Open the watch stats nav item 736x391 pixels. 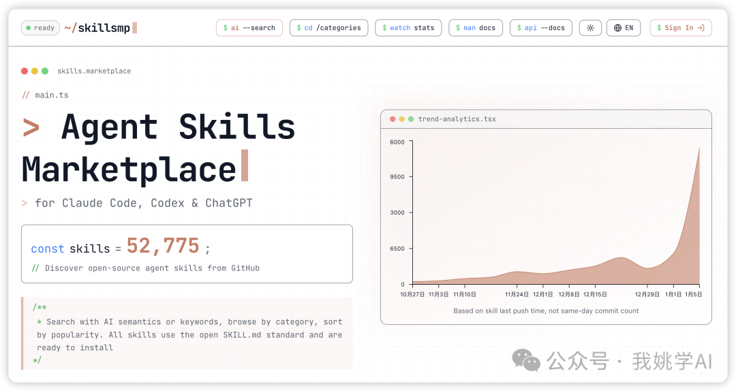[x=408, y=28]
